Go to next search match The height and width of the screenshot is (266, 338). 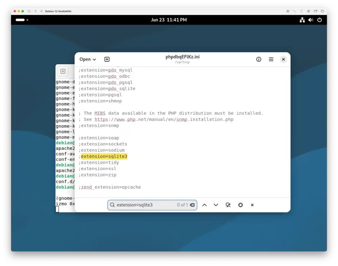click(216, 205)
